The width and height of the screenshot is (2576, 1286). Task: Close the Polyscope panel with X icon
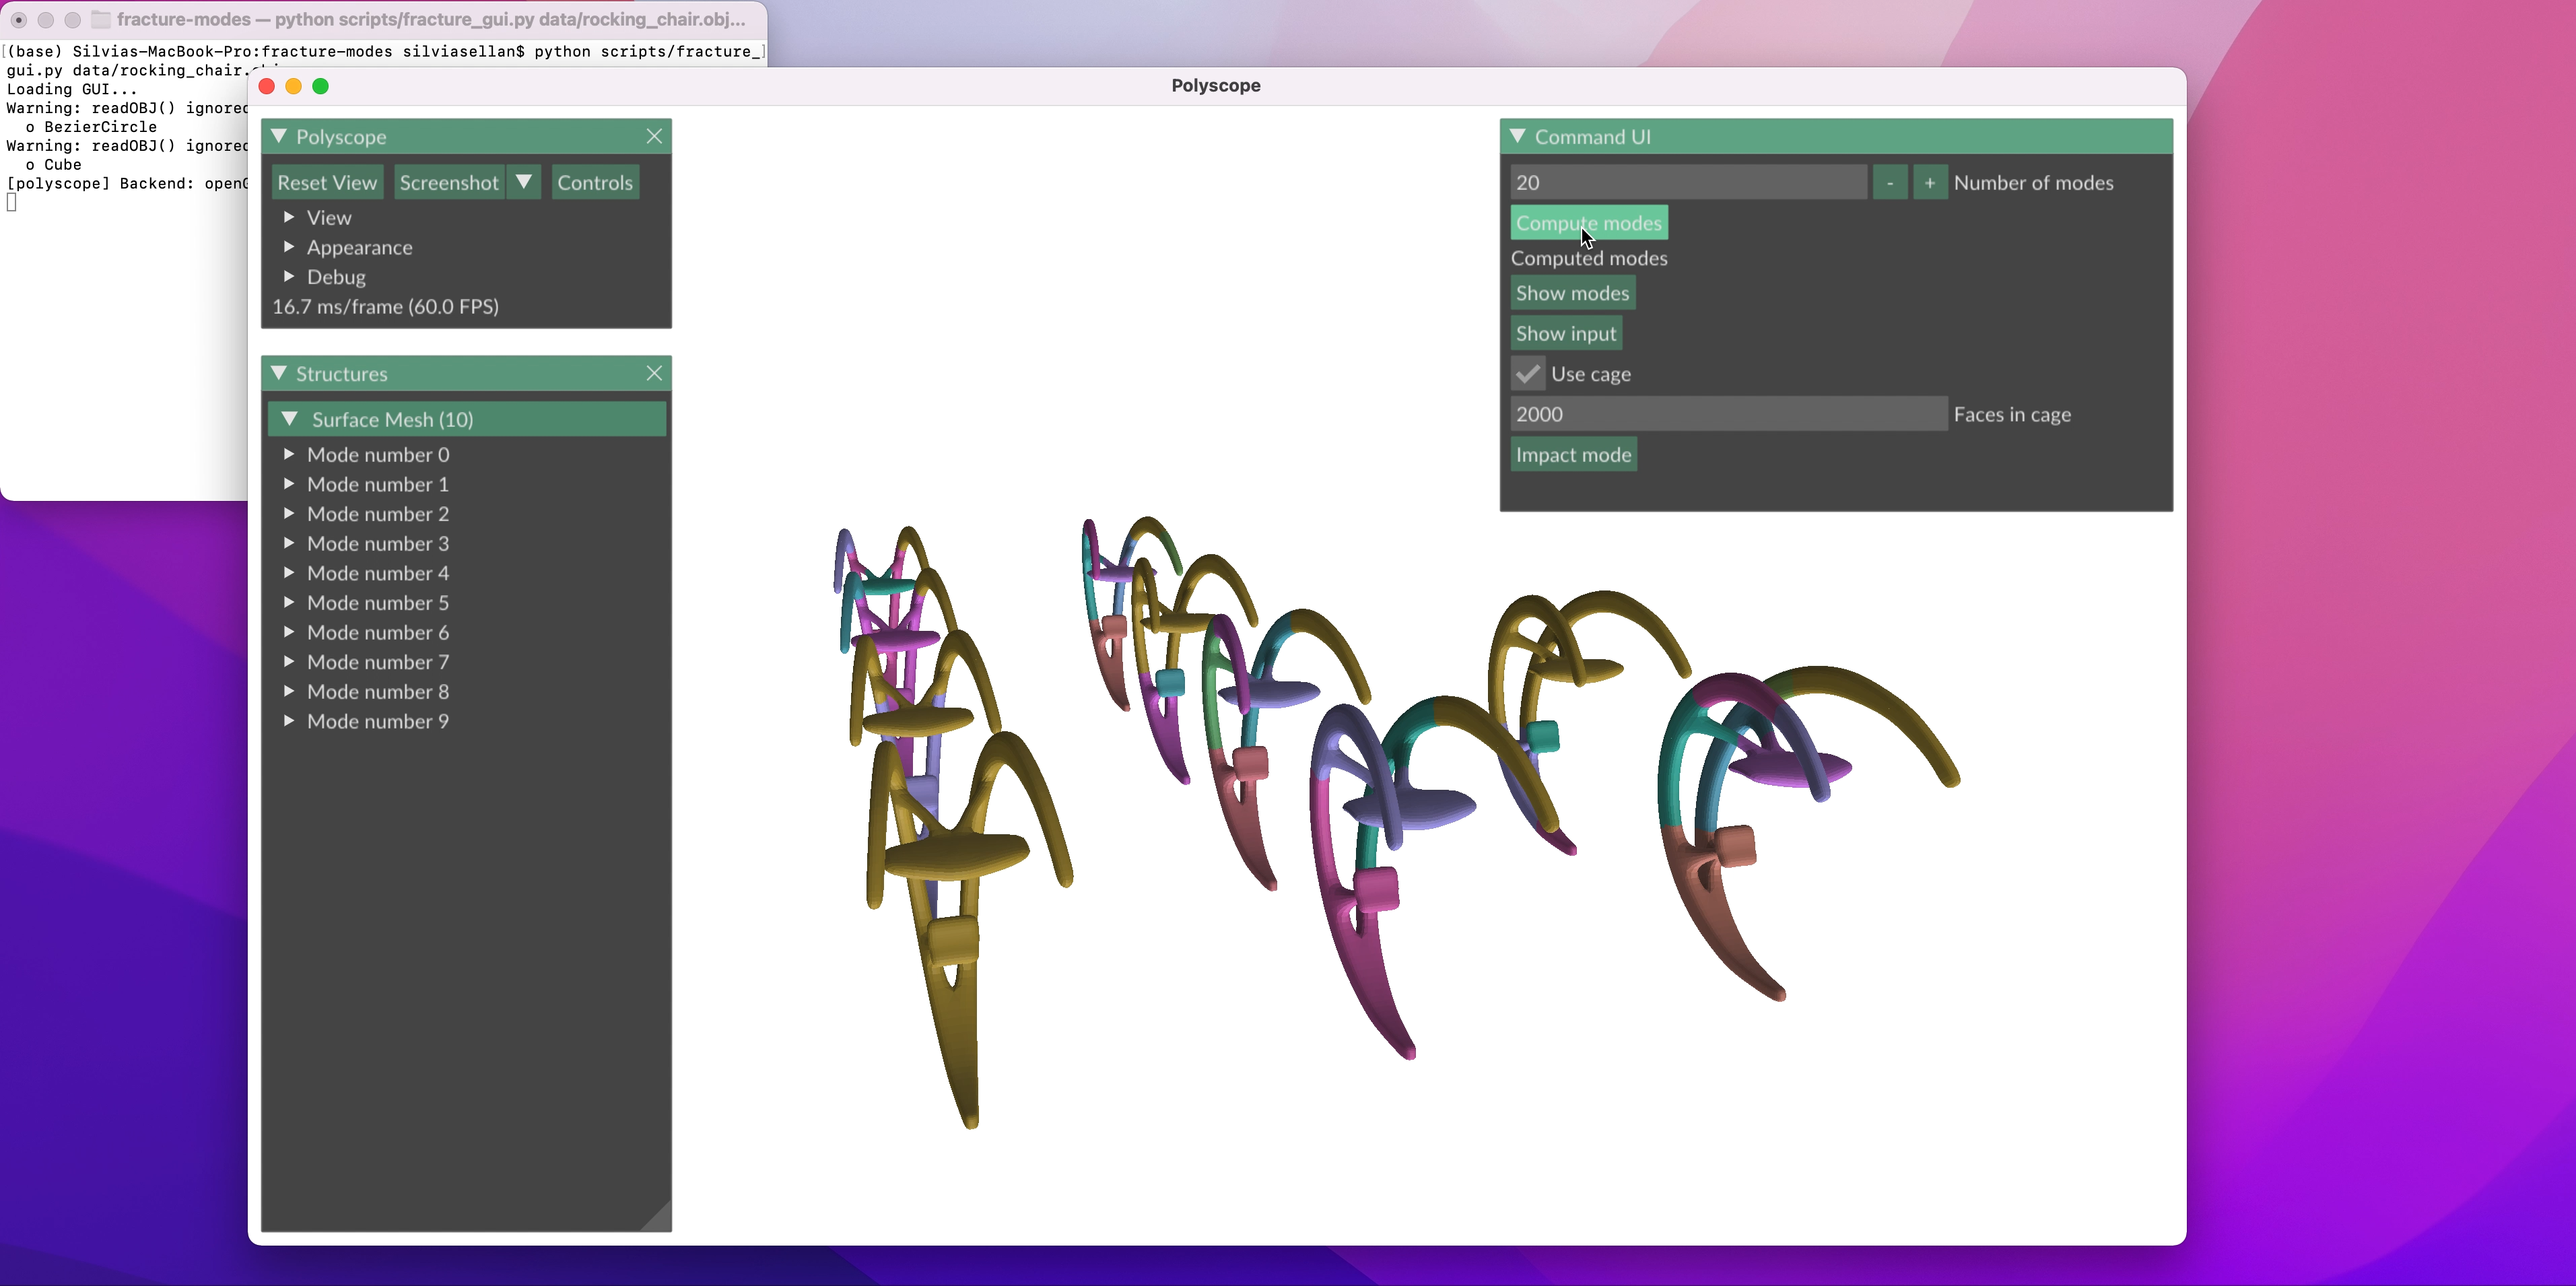[x=654, y=136]
